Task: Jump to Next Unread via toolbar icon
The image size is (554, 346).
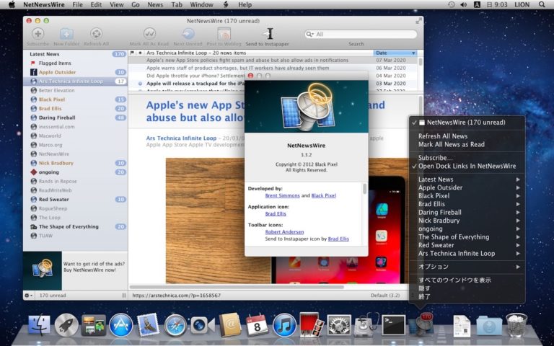Action: pos(188,34)
